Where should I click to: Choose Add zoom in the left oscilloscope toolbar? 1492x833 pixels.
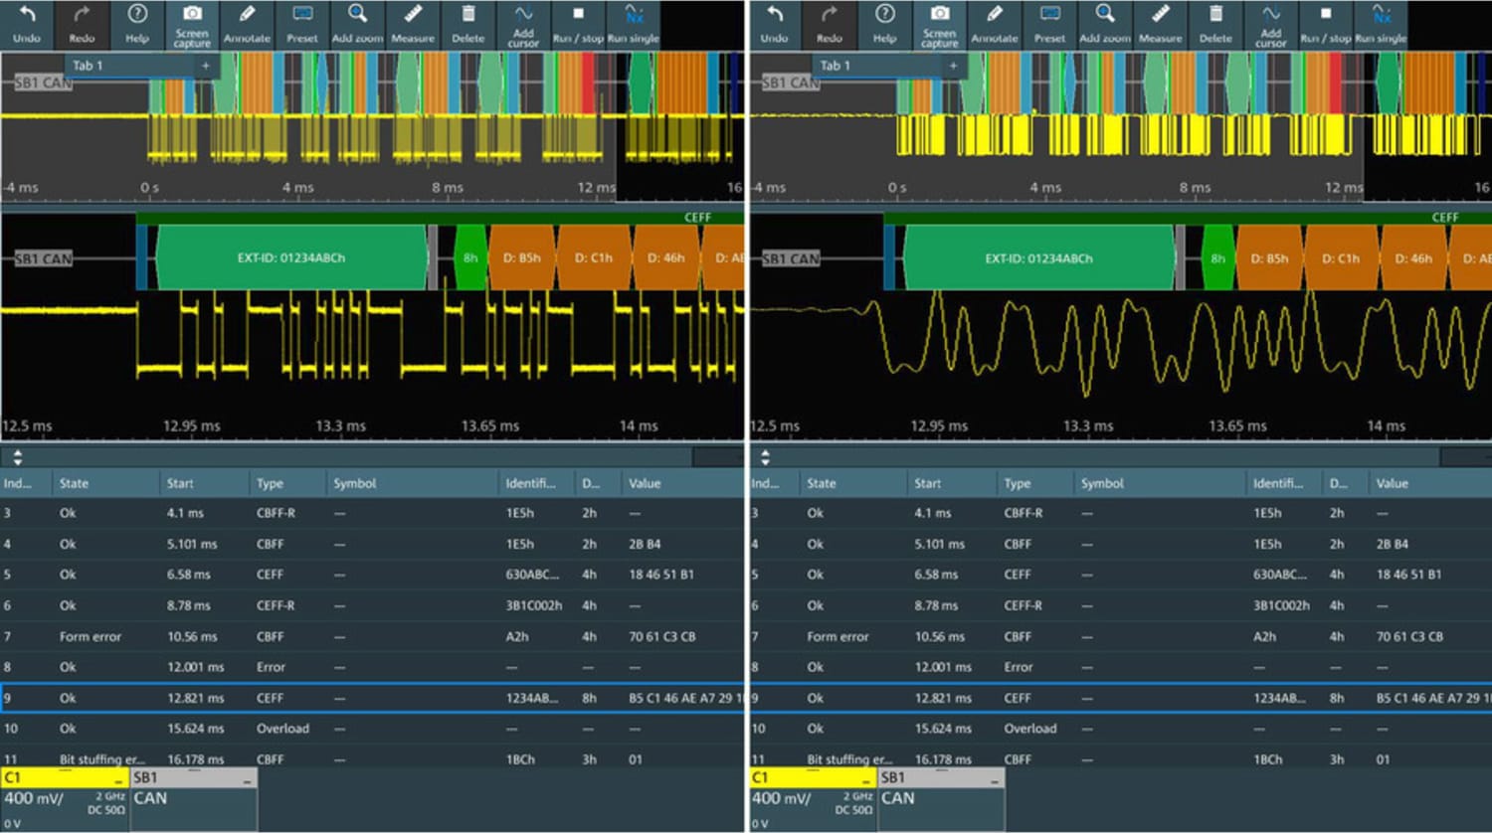[357, 25]
